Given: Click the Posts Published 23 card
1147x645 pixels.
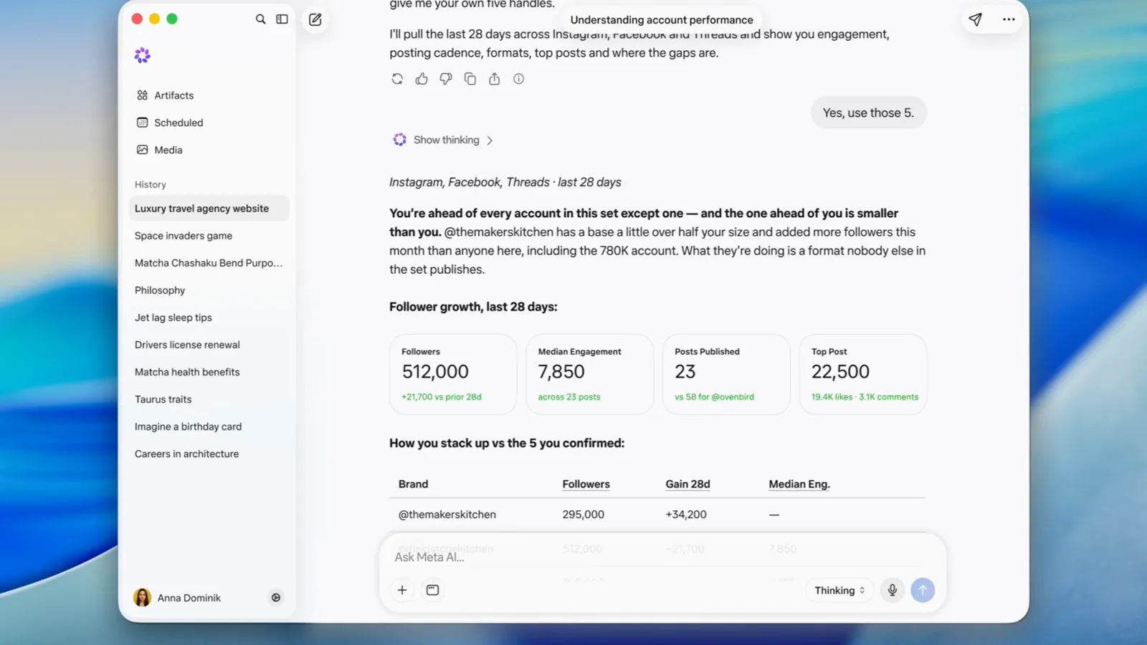Looking at the screenshot, I should [726, 374].
